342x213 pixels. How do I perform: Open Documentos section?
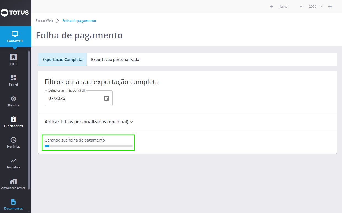coord(13,204)
